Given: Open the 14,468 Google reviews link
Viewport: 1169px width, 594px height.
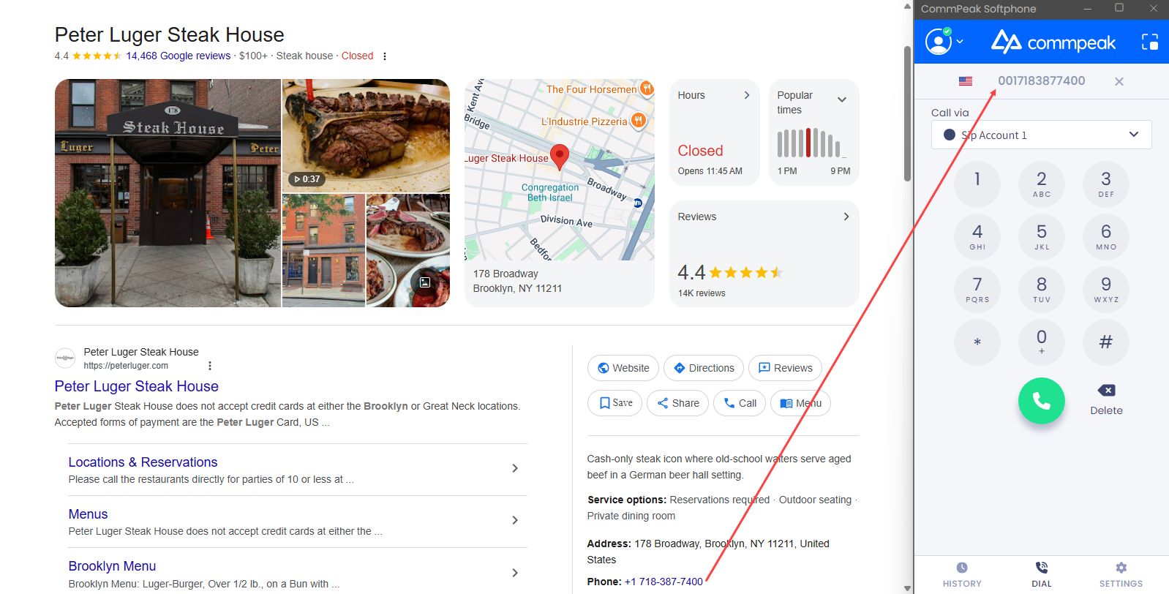Looking at the screenshot, I should (178, 56).
